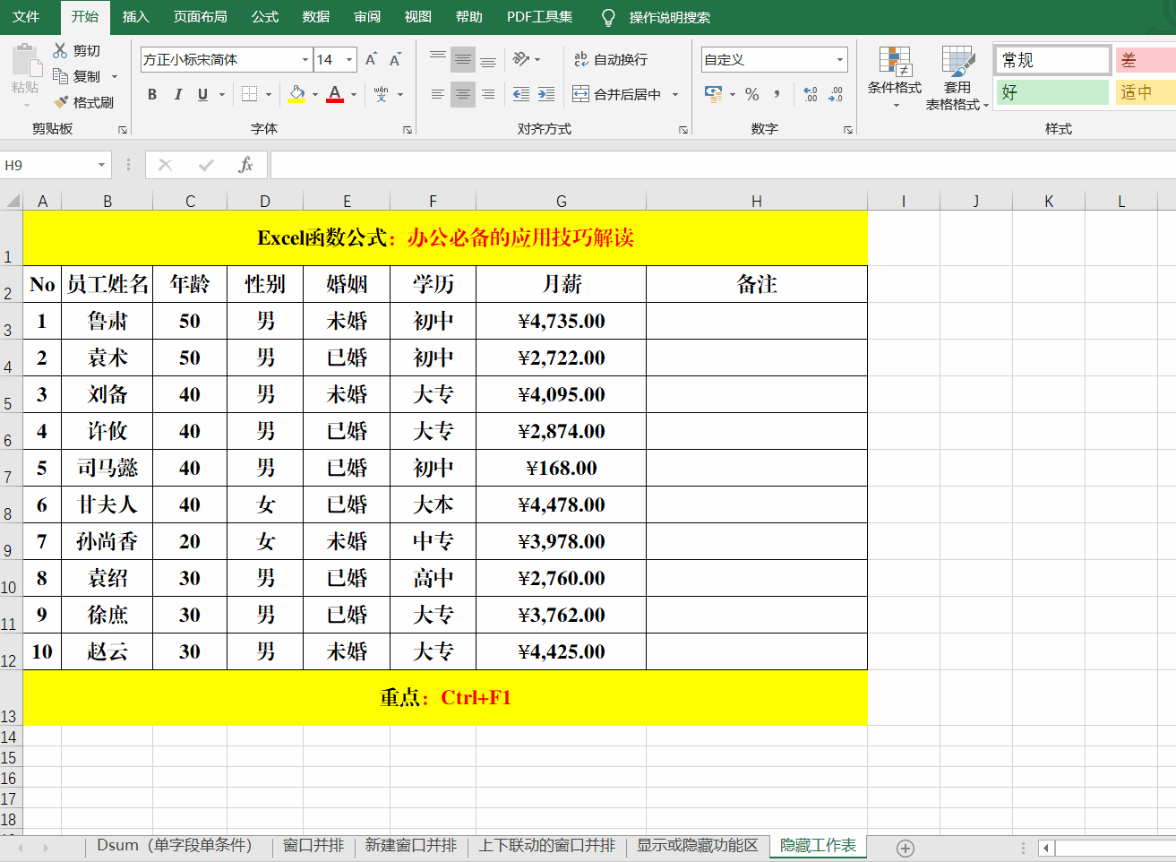1176x862 pixels.
Task: Expand the Merge and Center dropdown arrow
Action: [674, 94]
